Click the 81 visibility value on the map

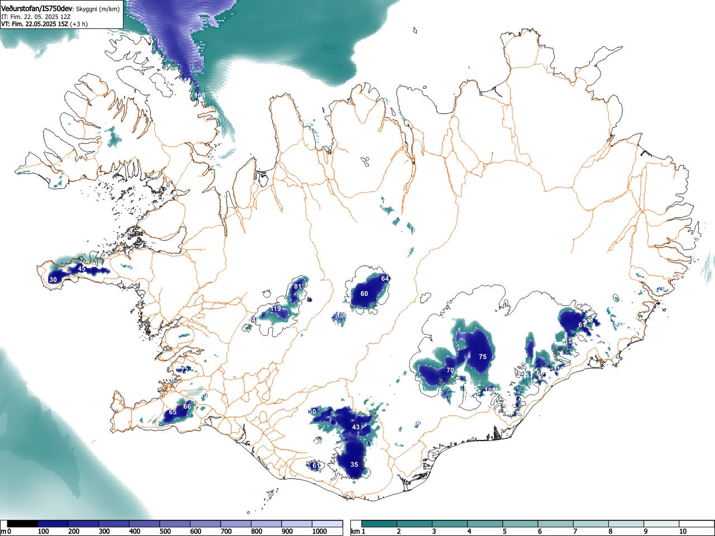coord(298,287)
